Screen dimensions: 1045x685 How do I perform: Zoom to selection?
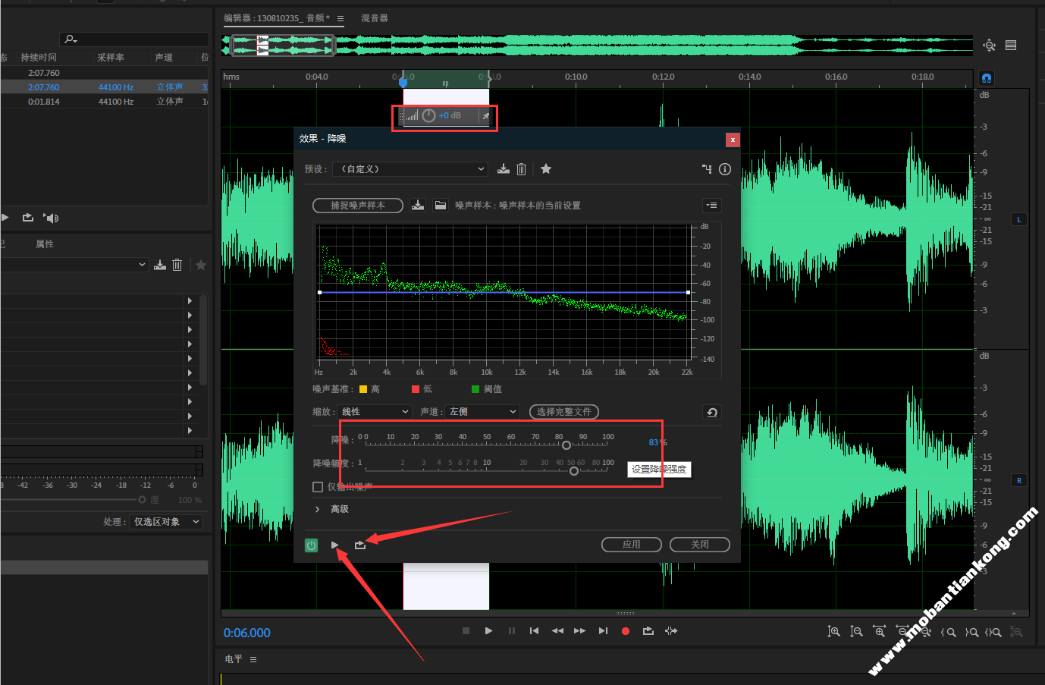(x=993, y=631)
